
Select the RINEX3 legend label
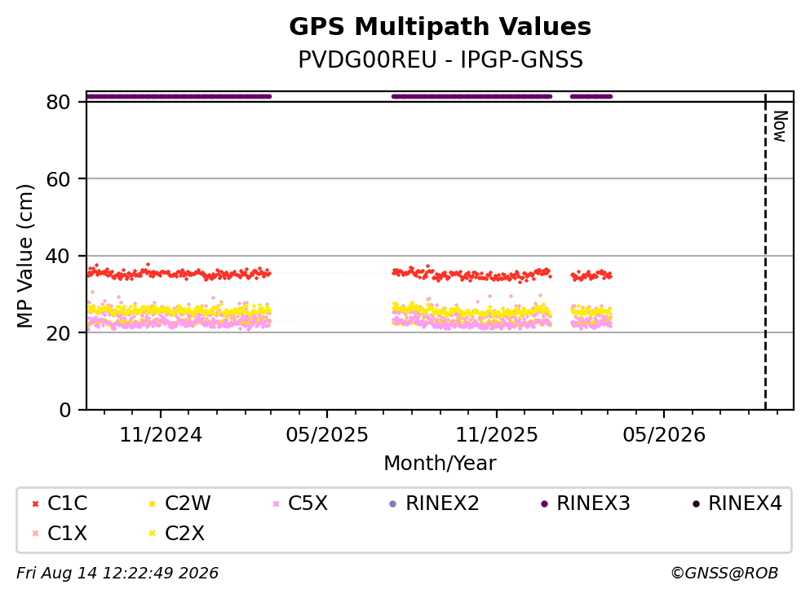pos(593,503)
